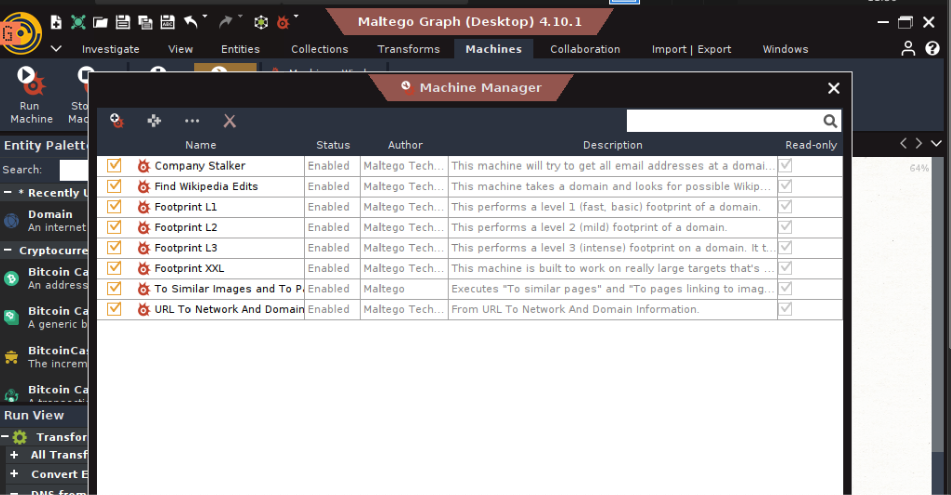Collapse the Cryptocurrency palette group
The image size is (951, 495).
8,250
